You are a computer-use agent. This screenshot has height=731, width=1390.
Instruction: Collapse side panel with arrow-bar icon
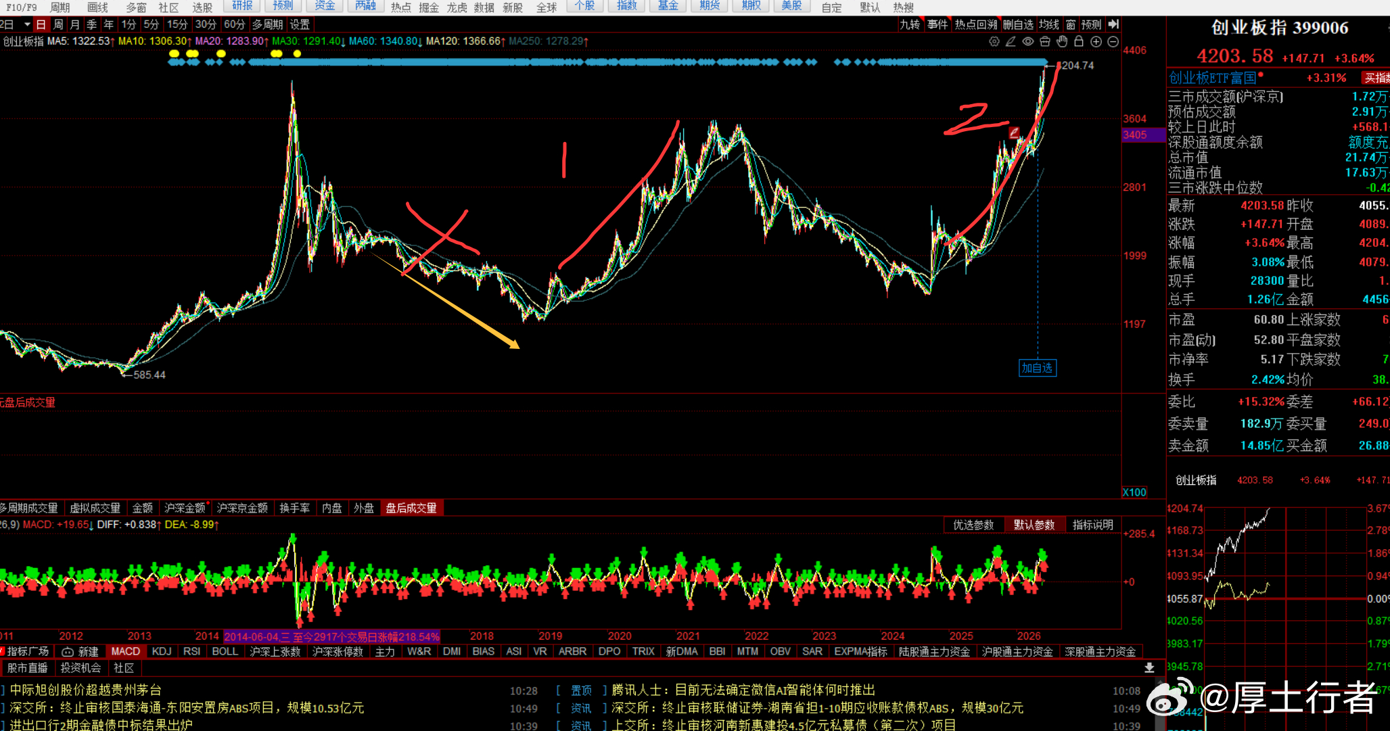tap(1113, 24)
